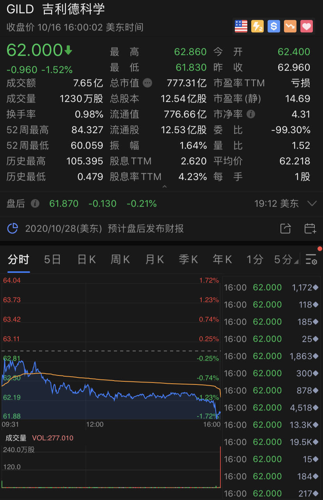
Task: Tap the 昨收 value 62.960
Action: (294, 68)
